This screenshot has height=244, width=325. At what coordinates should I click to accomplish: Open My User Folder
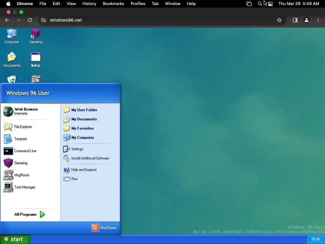pyautogui.click(x=80, y=110)
